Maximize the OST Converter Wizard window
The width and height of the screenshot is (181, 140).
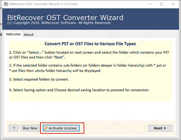coord(161,4)
